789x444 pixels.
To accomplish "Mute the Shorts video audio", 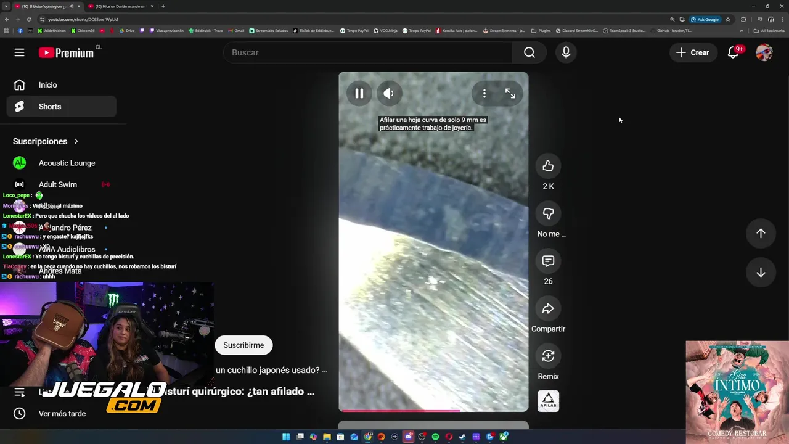I will pos(388,94).
